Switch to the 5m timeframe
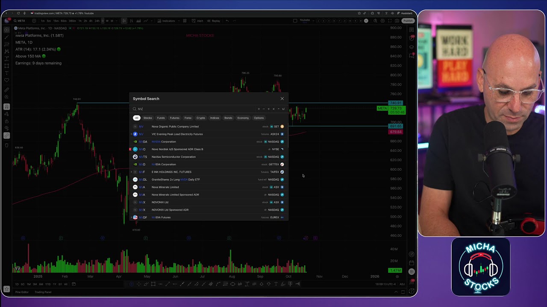The height and width of the screenshot is (307, 547). tap(49, 21)
